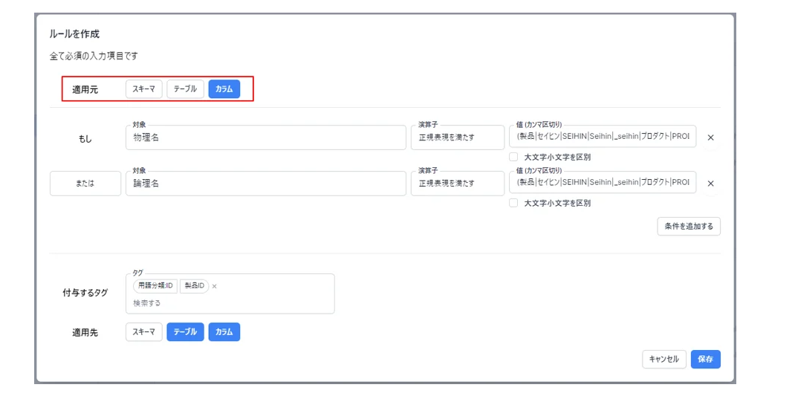Image resolution: width=795 pixels, height=399 pixels.
Task: Select テーブル in the 適用元 row
Action: [x=185, y=88]
